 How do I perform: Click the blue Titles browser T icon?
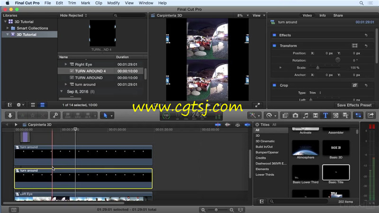click(325, 115)
